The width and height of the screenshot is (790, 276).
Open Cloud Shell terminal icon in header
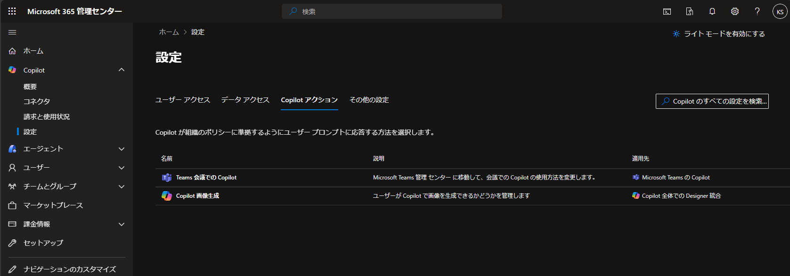click(667, 11)
